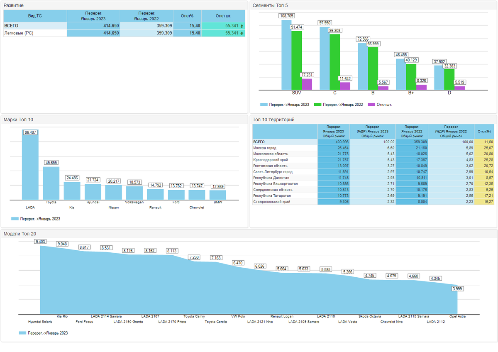Click the Nissan bar labeled 20.217
This screenshot has width=498, height=352.
coord(113,193)
